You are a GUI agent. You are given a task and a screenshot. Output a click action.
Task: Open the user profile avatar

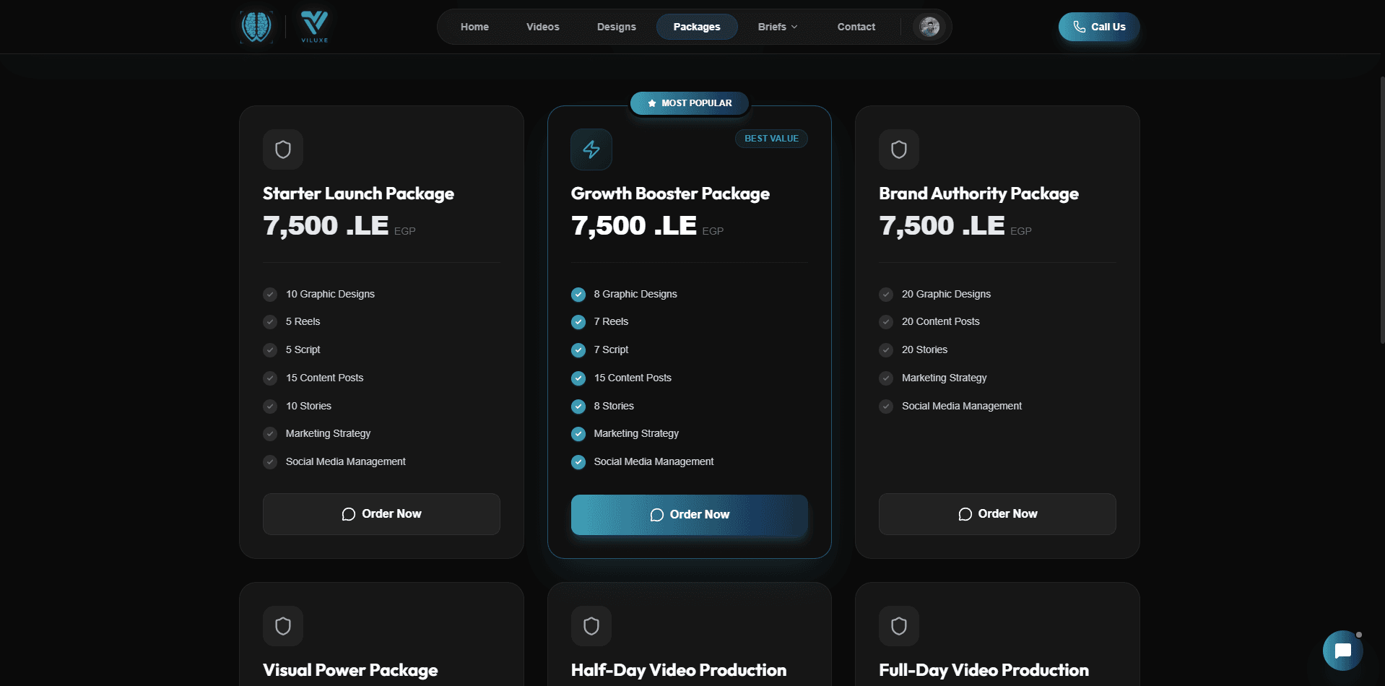[x=929, y=27]
